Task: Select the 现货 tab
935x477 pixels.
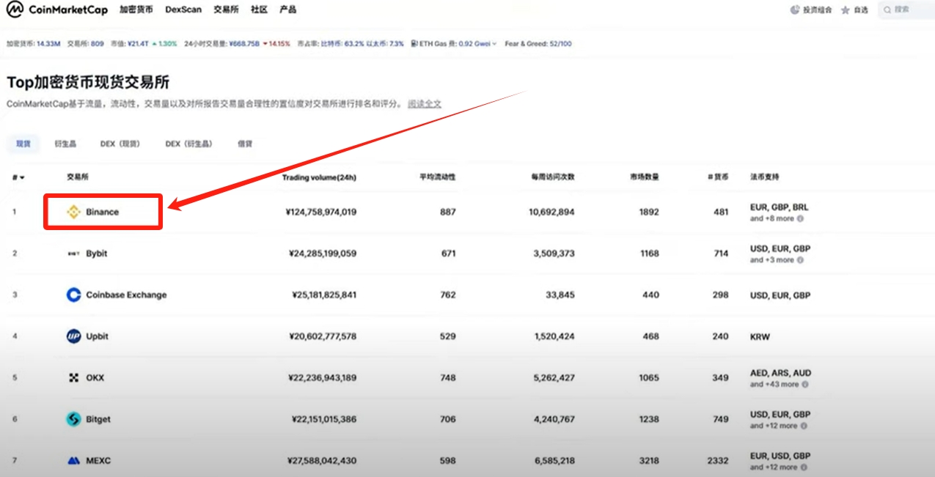Action: point(23,144)
